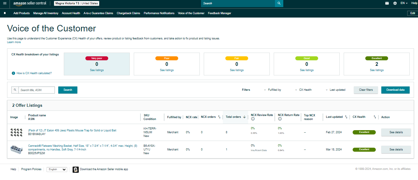See details for the mouse trap listing
This screenshot has width=418, height=180.
coord(396,132)
